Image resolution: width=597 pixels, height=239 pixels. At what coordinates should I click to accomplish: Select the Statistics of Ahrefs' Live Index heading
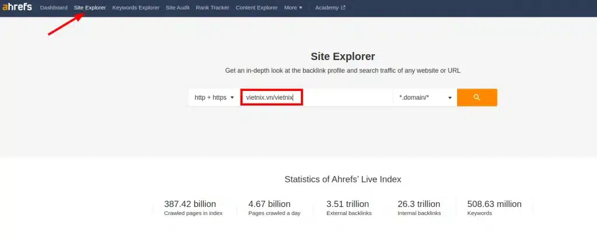pyautogui.click(x=343, y=180)
